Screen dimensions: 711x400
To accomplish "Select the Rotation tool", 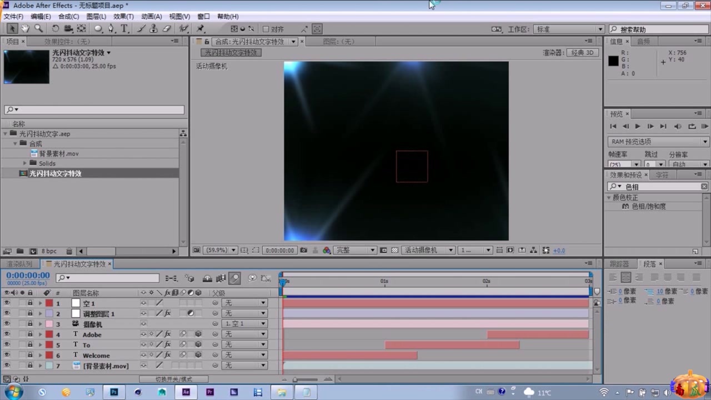I will (x=56, y=29).
